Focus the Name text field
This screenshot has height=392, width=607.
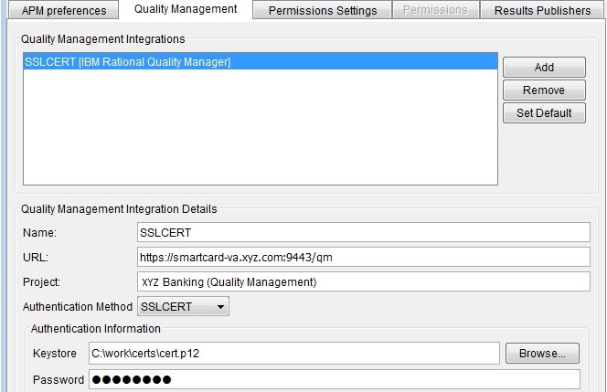[x=363, y=233]
